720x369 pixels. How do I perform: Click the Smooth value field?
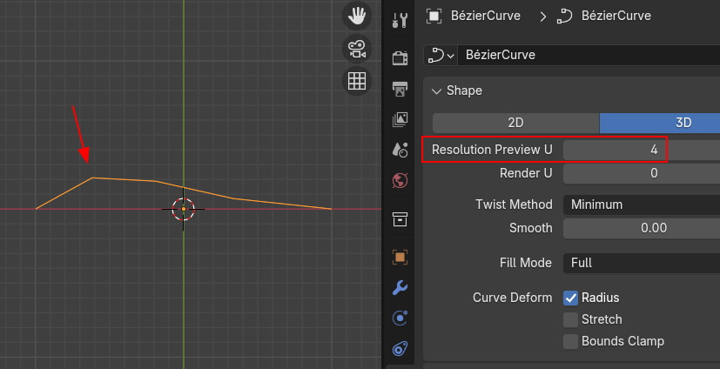pos(642,228)
